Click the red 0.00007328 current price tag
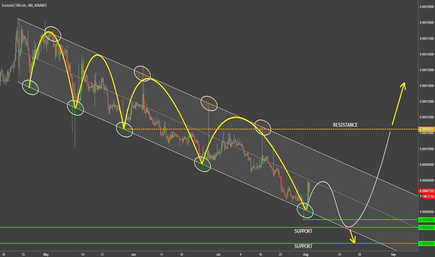Viewport: 435px width, 257px height. [x=427, y=191]
